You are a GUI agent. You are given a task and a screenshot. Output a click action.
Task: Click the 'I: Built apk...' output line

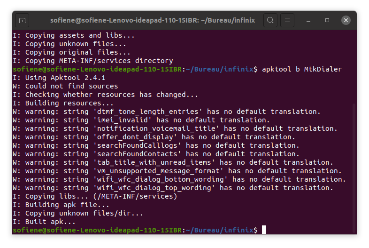coord(44,222)
